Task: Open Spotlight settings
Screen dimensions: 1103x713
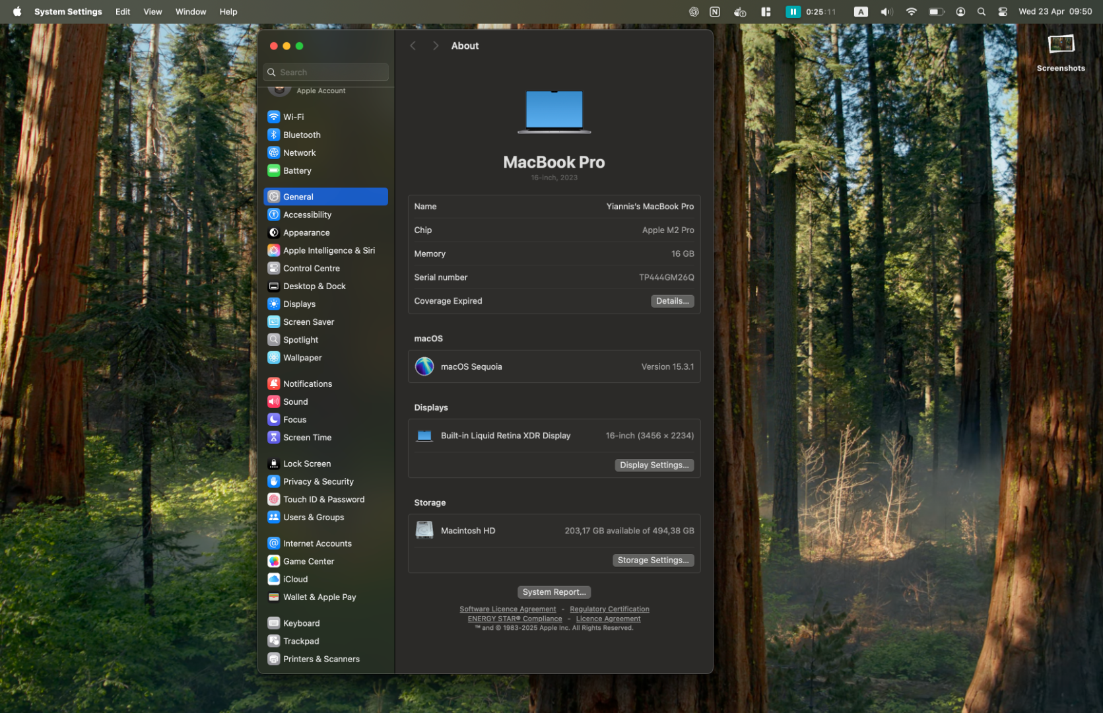Action: click(x=325, y=339)
